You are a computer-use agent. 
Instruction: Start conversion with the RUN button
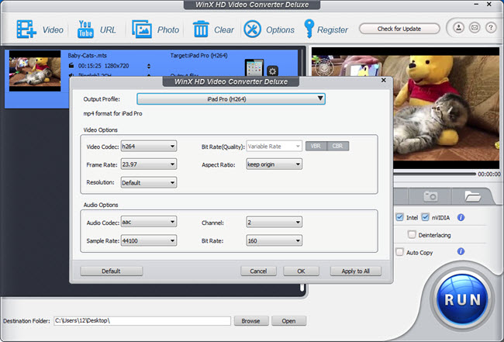pos(462,299)
